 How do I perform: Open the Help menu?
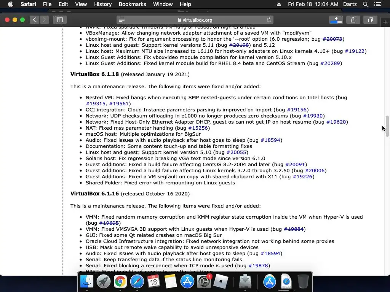point(185,4)
